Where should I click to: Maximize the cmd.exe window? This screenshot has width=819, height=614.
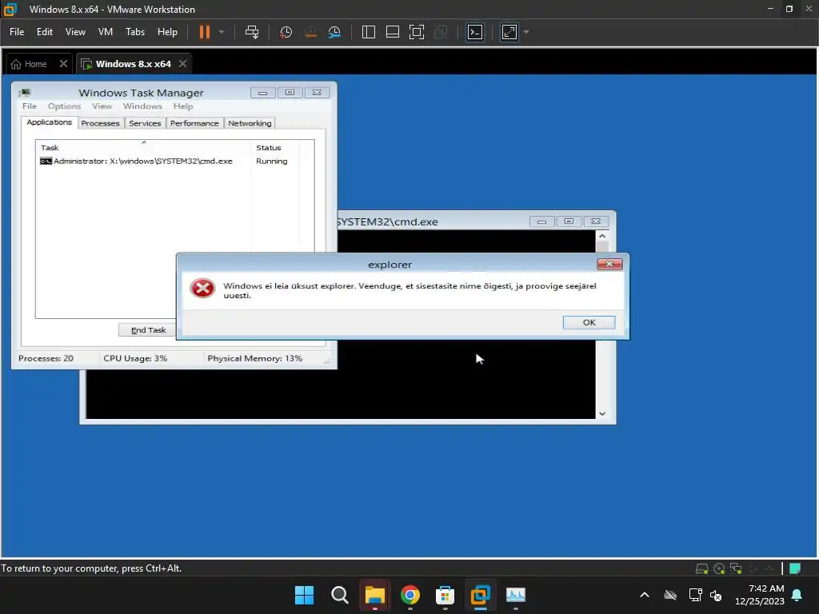(x=569, y=221)
